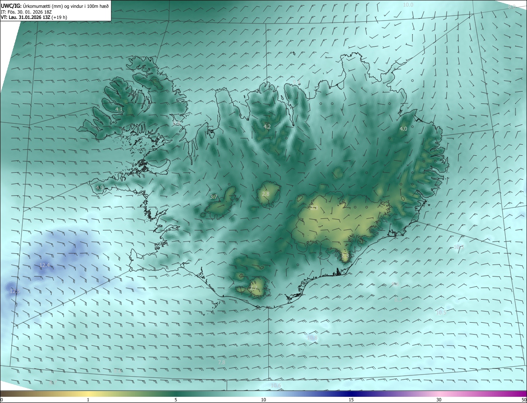Click the "7.8" value south of Iceland

click(x=222, y=362)
